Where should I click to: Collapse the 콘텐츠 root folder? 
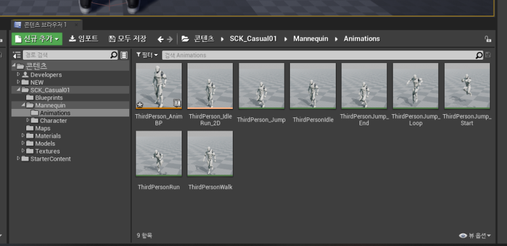pos(14,66)
